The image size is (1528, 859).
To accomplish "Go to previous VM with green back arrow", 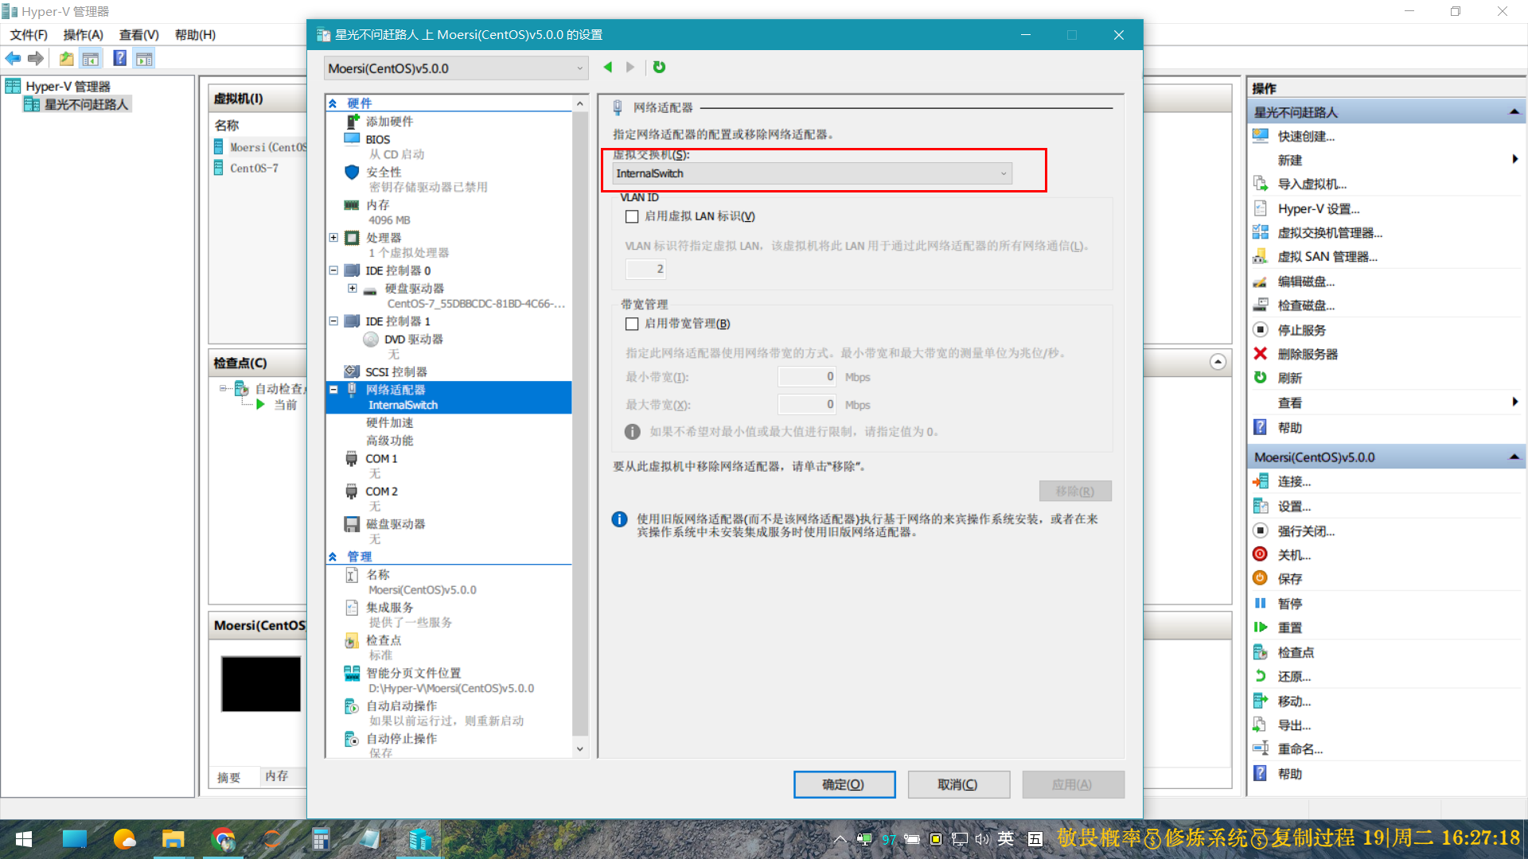I will (x=608, y=68).
